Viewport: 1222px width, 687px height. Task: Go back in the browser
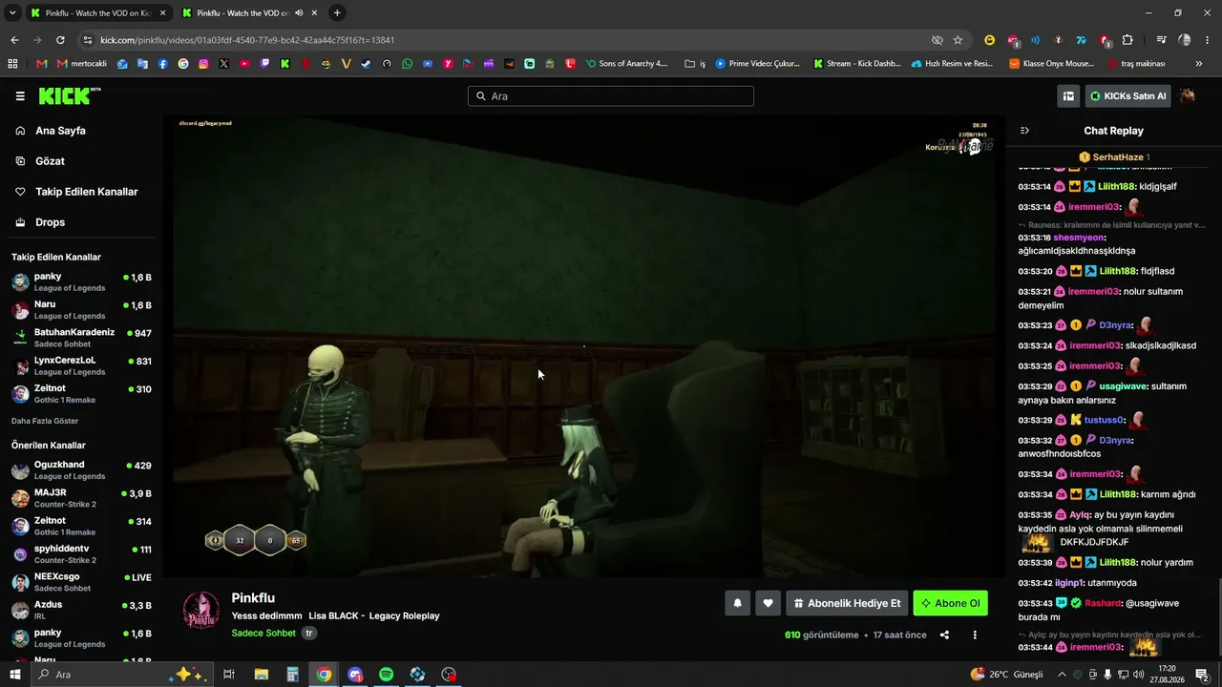tap(14, 40)
